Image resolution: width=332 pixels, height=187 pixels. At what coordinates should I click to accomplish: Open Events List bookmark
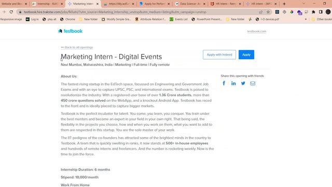pos(178,19)
